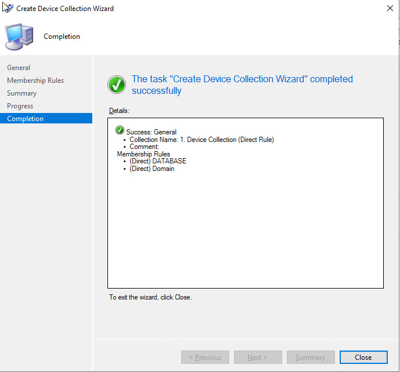
Task: Click the small green check beside Success: General
Action: (x=120, y=130)
